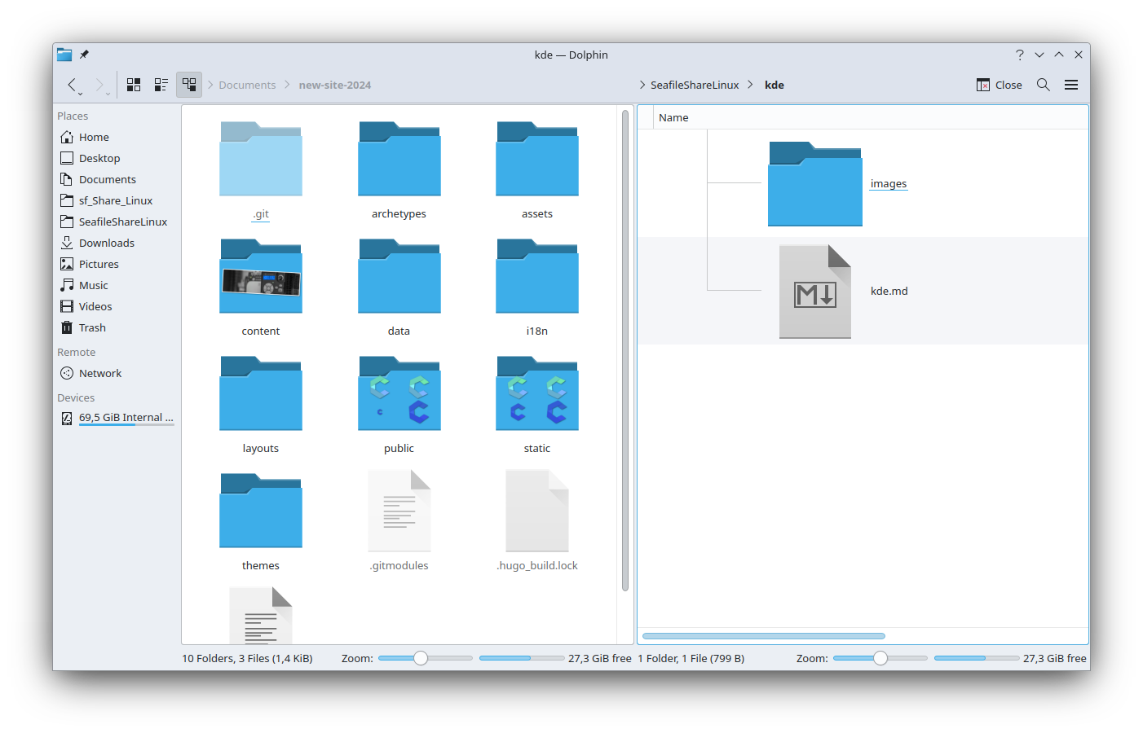This screenshot has width=1143, height=733.
Task: Toggle keep window above others
Action: (1058, 55)
